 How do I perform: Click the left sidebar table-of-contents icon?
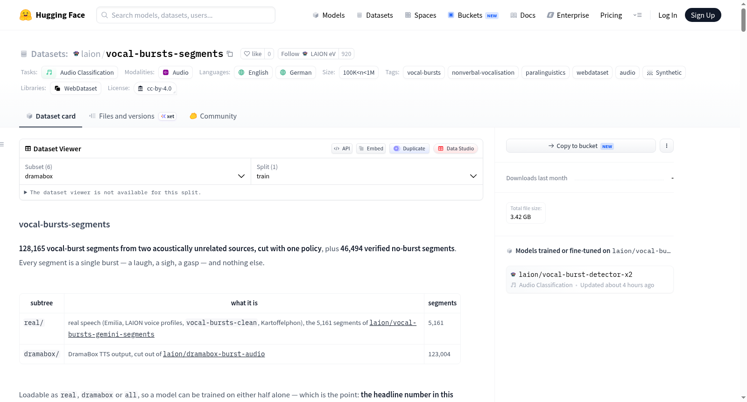[2, 144]
